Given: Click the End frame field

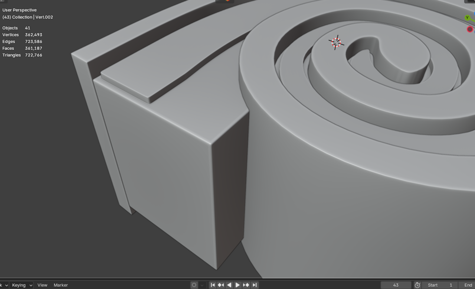Looking at the screenshot, I should [x=467, y=285].
